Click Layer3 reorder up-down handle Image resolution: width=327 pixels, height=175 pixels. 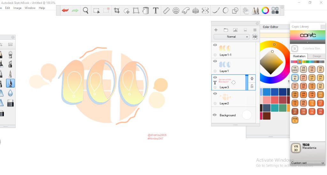point(252,79)
